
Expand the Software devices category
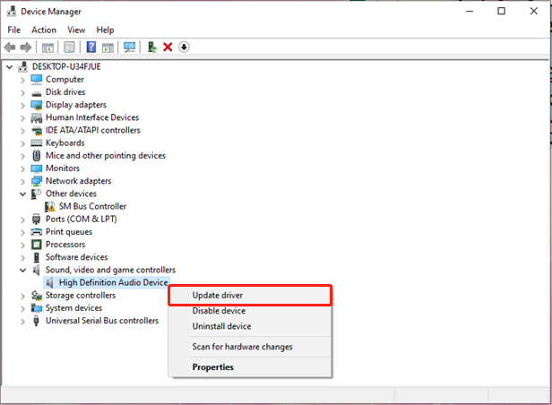(x=23, y=257)
